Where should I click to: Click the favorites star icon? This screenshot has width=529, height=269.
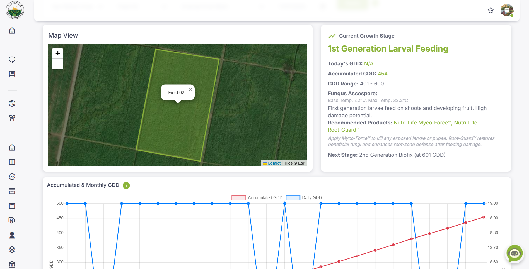pyautogui.click(x=491, y=10)
